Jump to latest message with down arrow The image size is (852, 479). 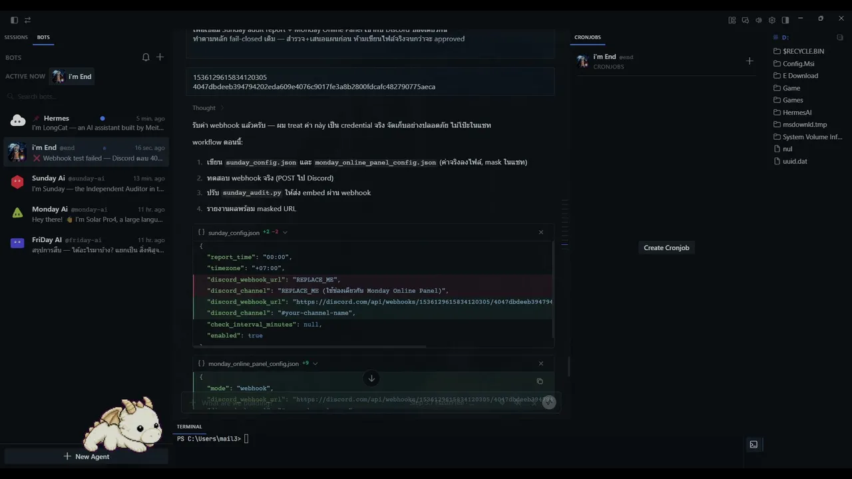[371, 379]
